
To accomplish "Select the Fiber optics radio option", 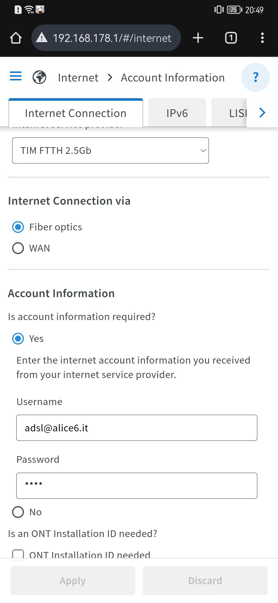I will 18,227.
